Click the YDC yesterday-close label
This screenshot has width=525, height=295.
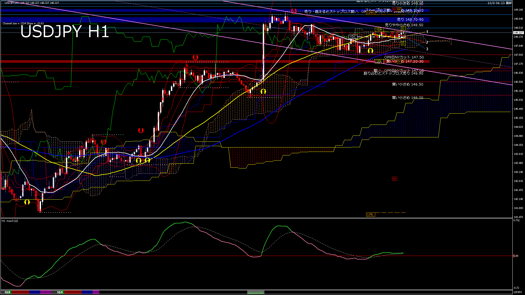353,37
